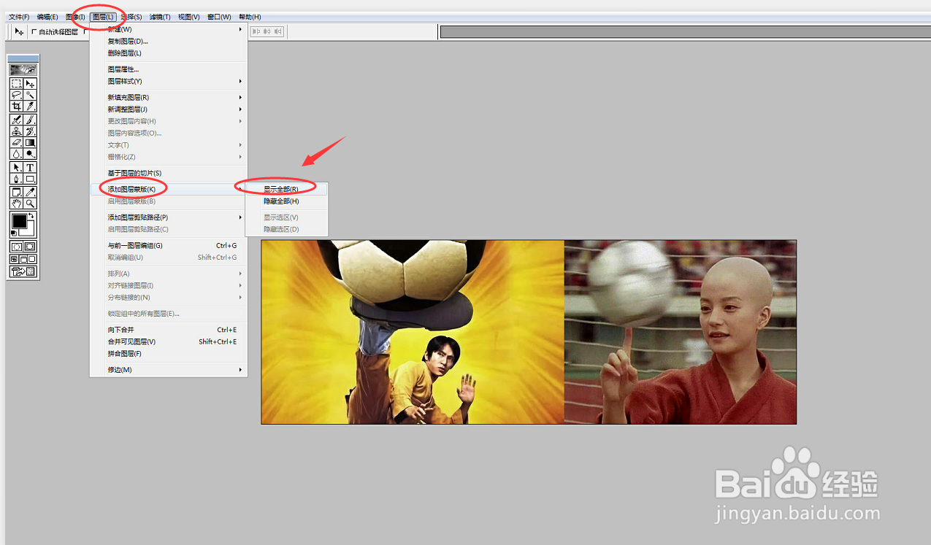
Task: Select the Crop tool
Action: [15, 107]
